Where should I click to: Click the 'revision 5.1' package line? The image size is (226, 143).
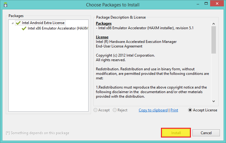pyautogui.click(x=145, y=28)
